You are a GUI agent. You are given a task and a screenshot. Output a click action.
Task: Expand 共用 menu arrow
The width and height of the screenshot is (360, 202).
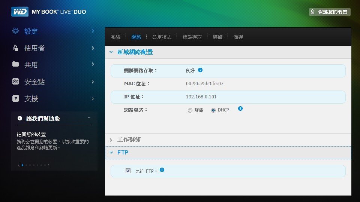coord(93,64)
